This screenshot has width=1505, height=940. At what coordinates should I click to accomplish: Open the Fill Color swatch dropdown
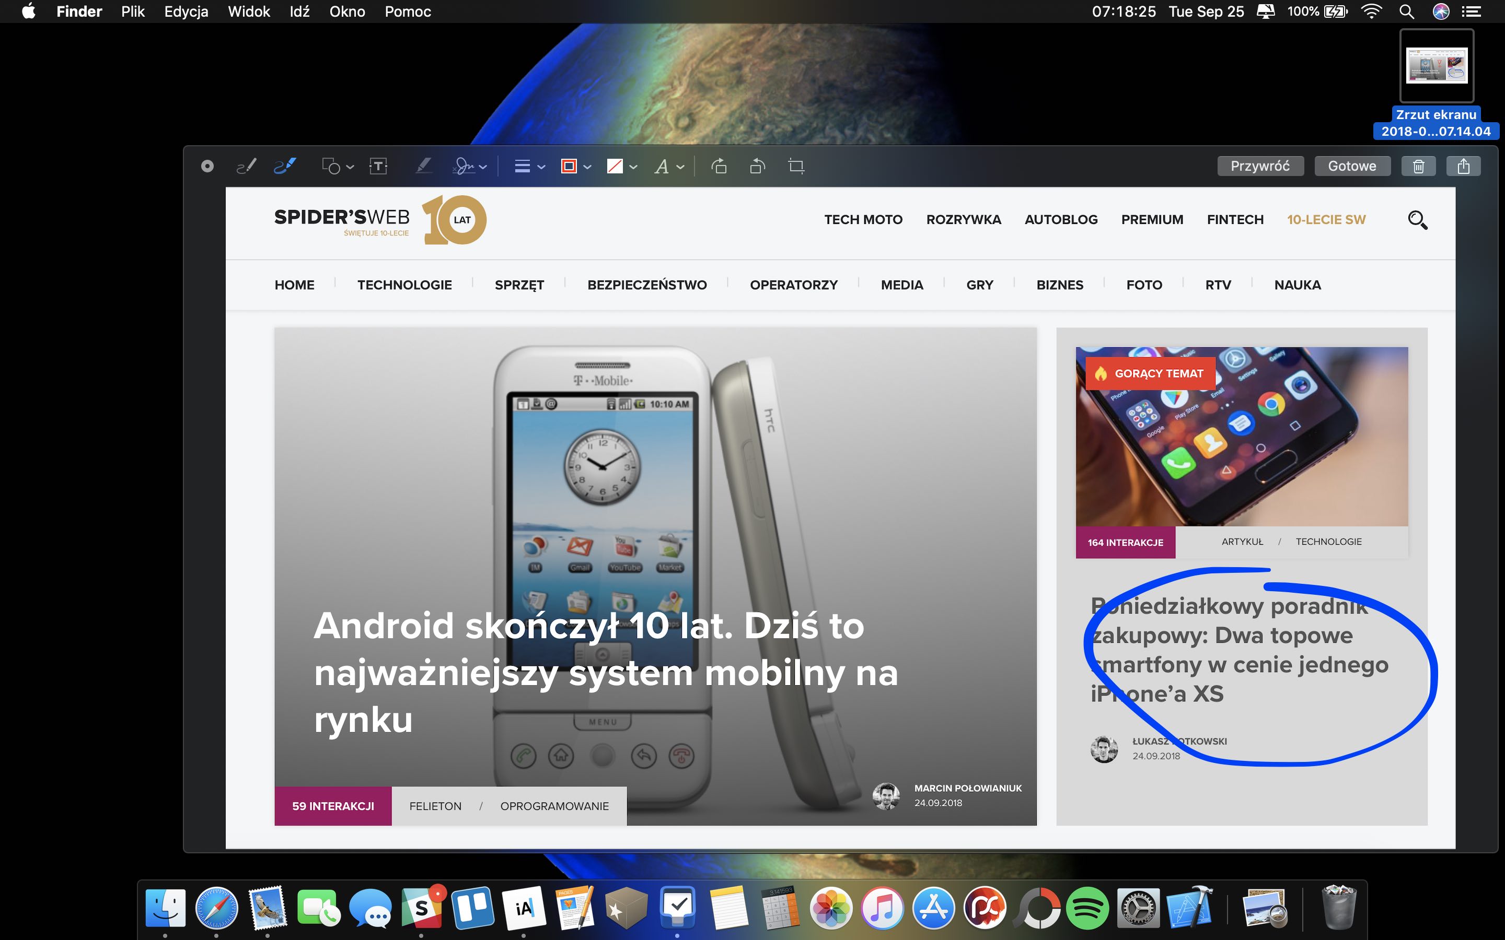[x=622, y=166]
